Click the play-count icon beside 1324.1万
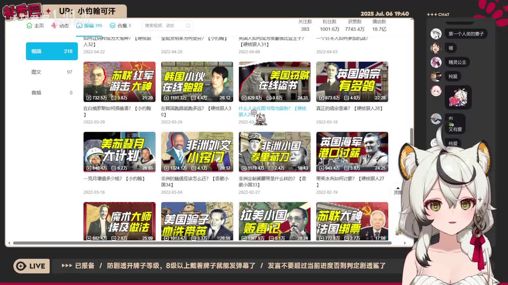 point(167,168)
